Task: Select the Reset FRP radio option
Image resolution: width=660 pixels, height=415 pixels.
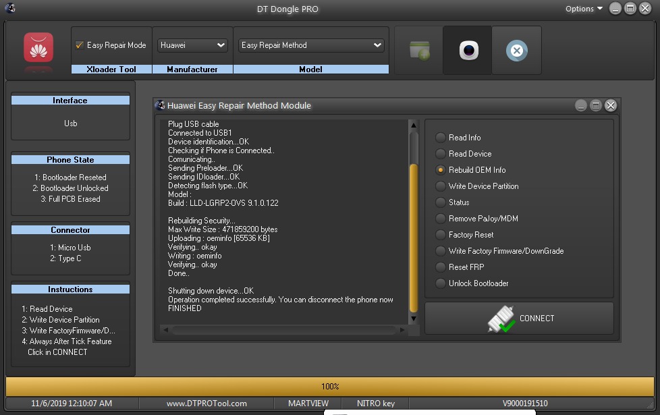Action: click(440, 267)
